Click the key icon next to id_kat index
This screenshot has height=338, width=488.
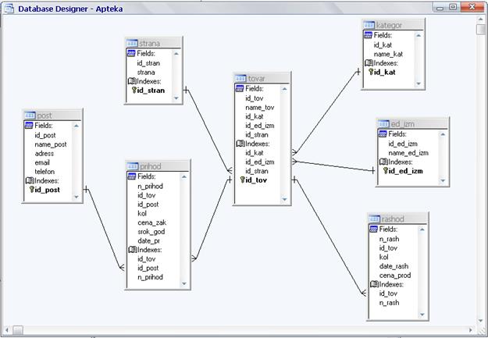370,73
